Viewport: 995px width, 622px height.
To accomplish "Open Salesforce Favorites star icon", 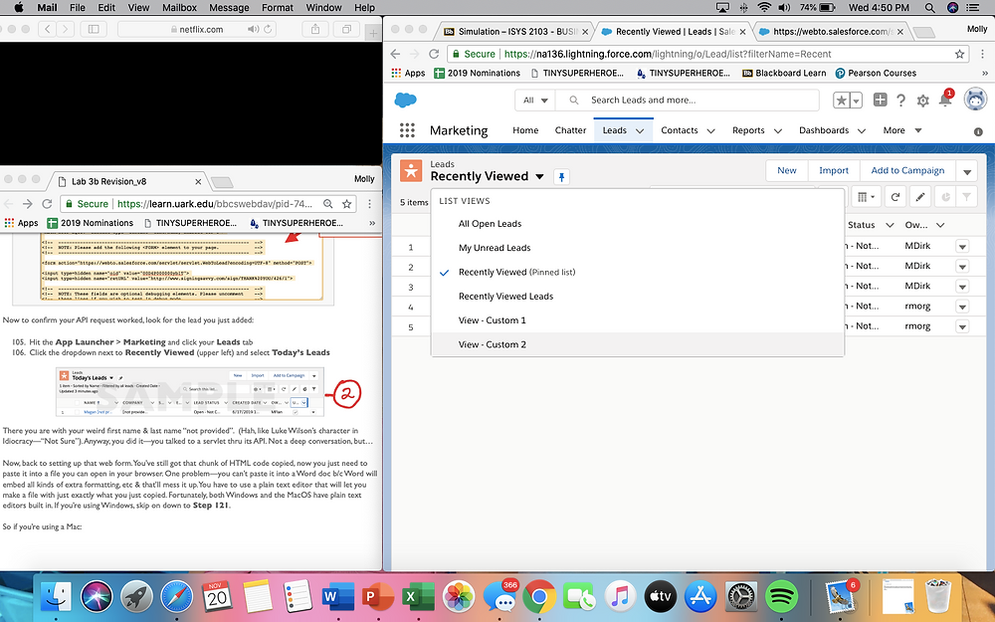I will tap(842, 100).
